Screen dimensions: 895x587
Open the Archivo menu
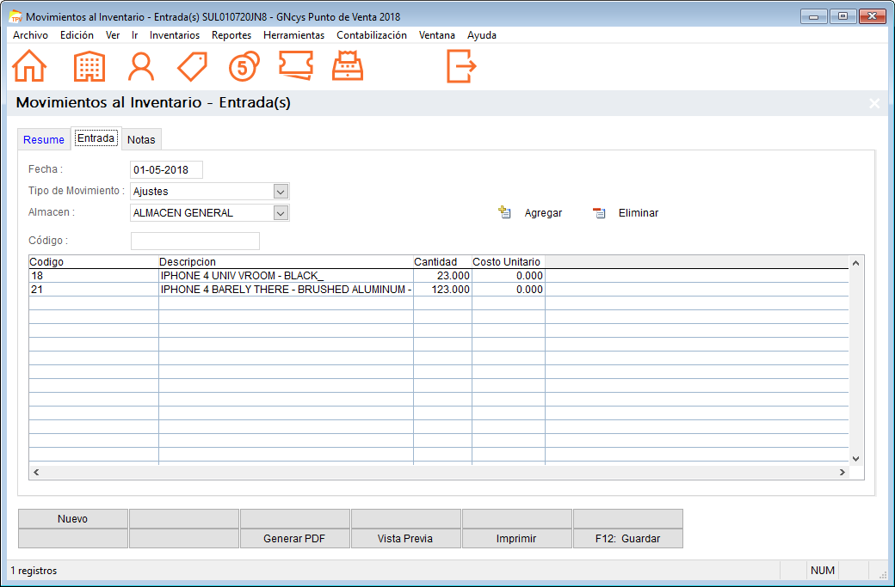click(x=30, y=35)
